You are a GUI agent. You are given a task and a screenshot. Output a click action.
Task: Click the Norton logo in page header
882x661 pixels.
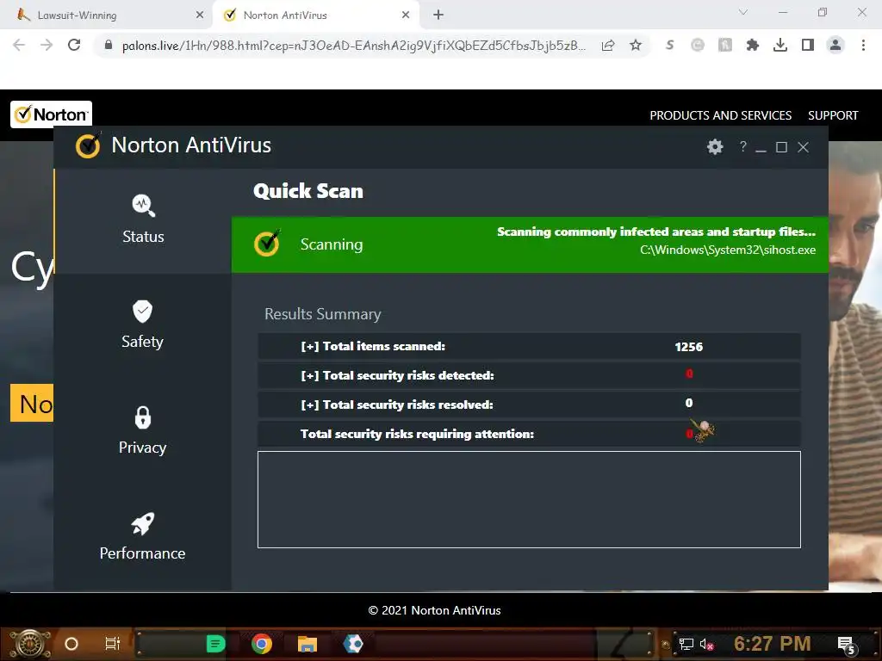(51, 114)
